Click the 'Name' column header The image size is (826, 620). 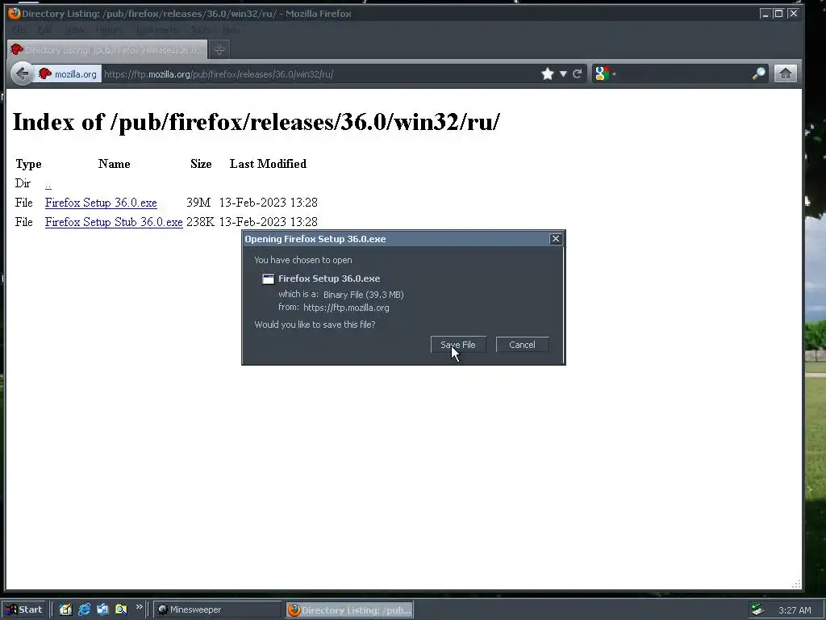114,164
